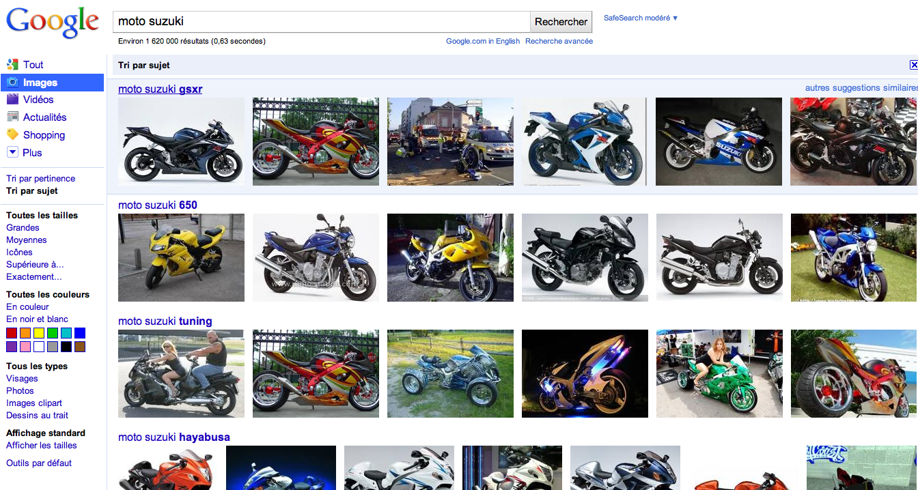
Task: Open the woman on green motorcycle thumbnail
Action: click(x=719, y=373)
